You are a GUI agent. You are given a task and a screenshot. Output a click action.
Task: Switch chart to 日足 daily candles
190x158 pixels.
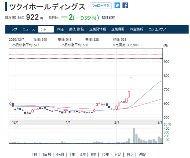click(130, 154)
